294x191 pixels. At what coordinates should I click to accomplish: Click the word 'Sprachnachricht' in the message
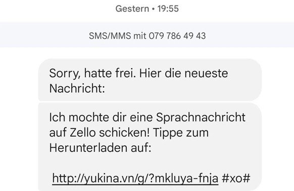point(201,117)
